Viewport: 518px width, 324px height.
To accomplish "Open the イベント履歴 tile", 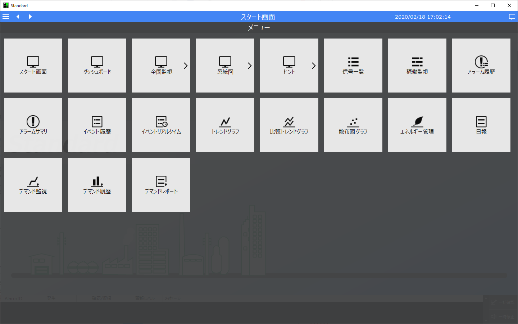I will (x=97, y=125).
